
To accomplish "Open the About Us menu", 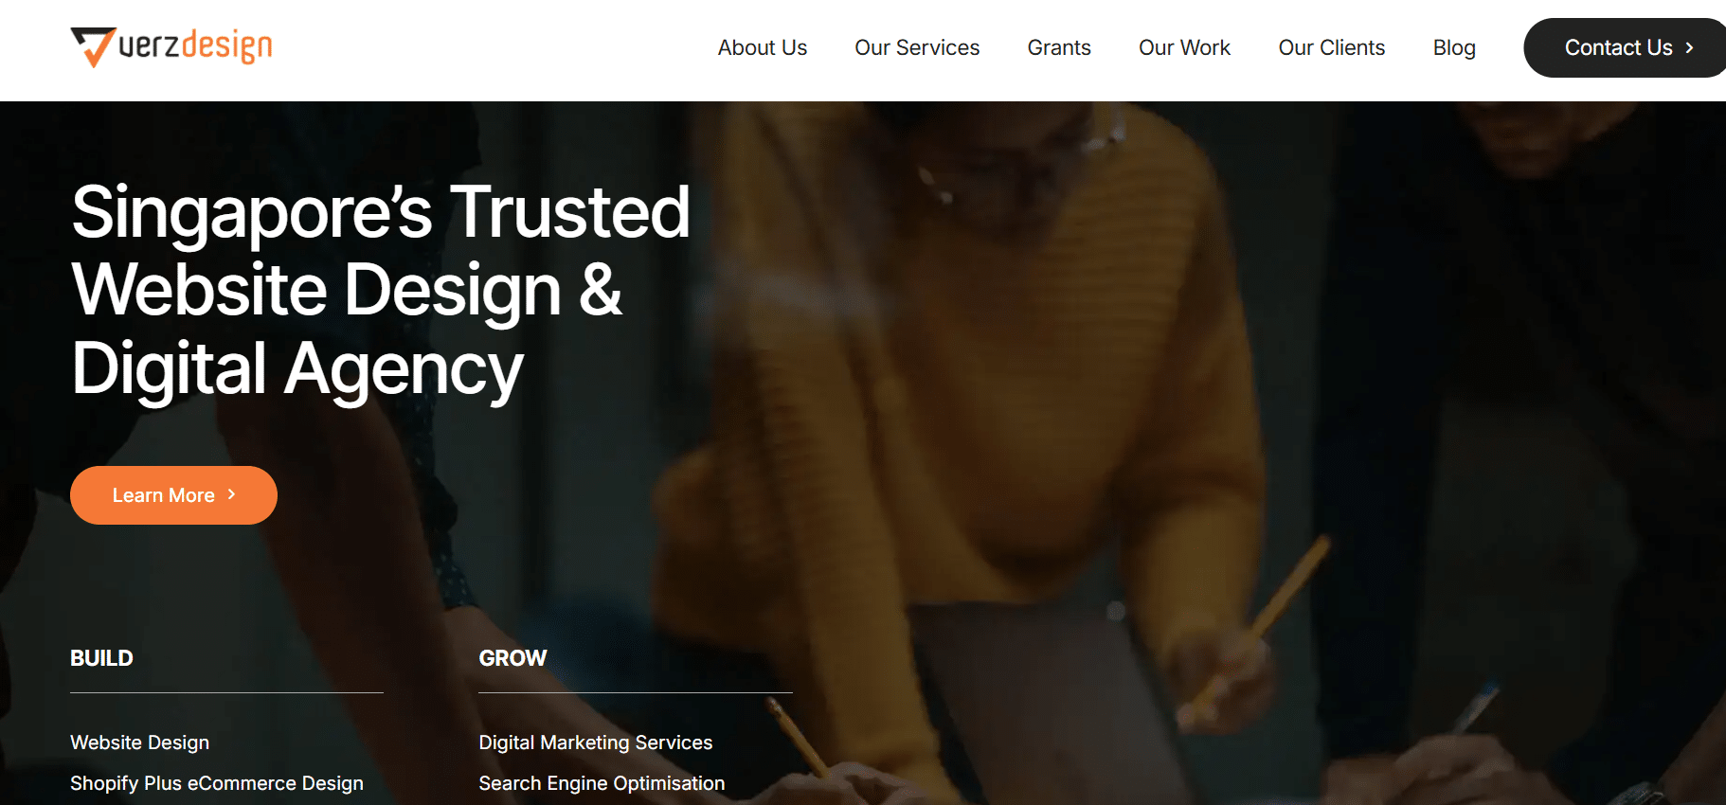I will (x=762, y=47).
